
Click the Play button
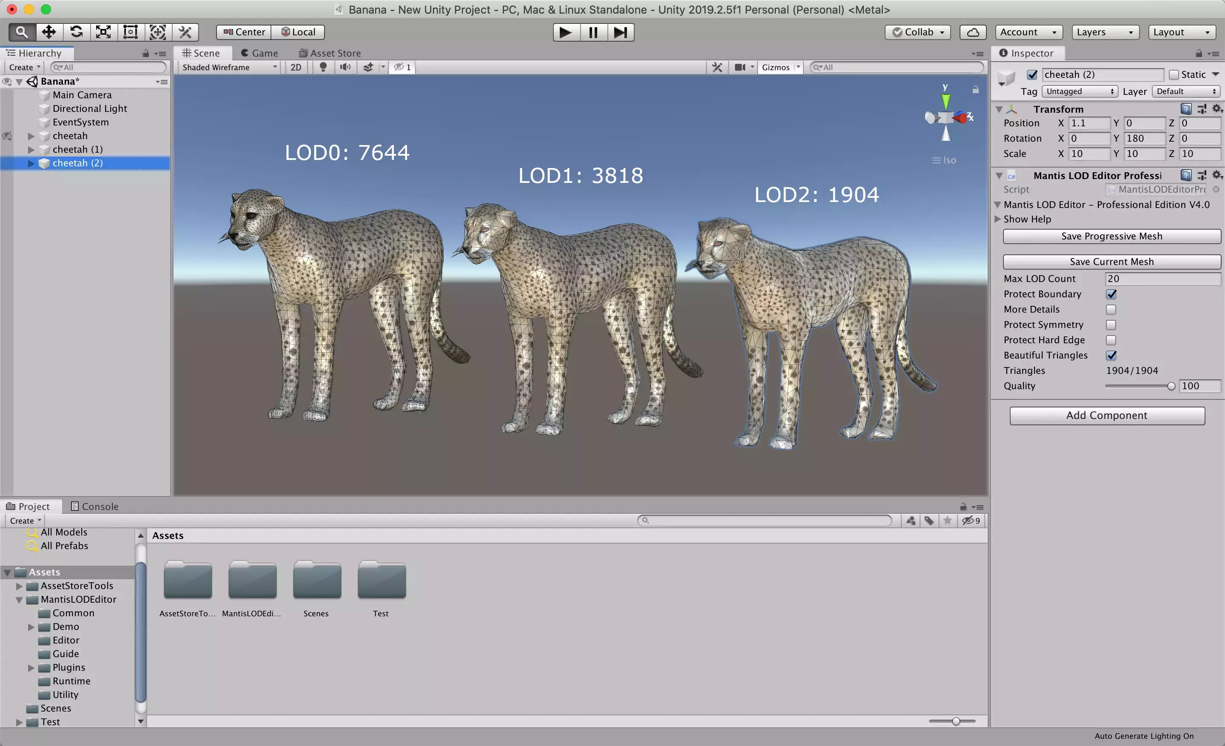[566, 32]
